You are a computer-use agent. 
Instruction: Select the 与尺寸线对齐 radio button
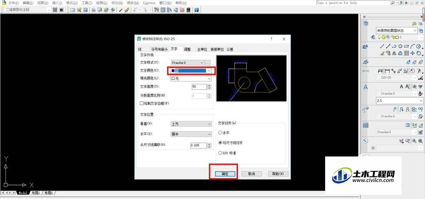click(x=220, y=142)
